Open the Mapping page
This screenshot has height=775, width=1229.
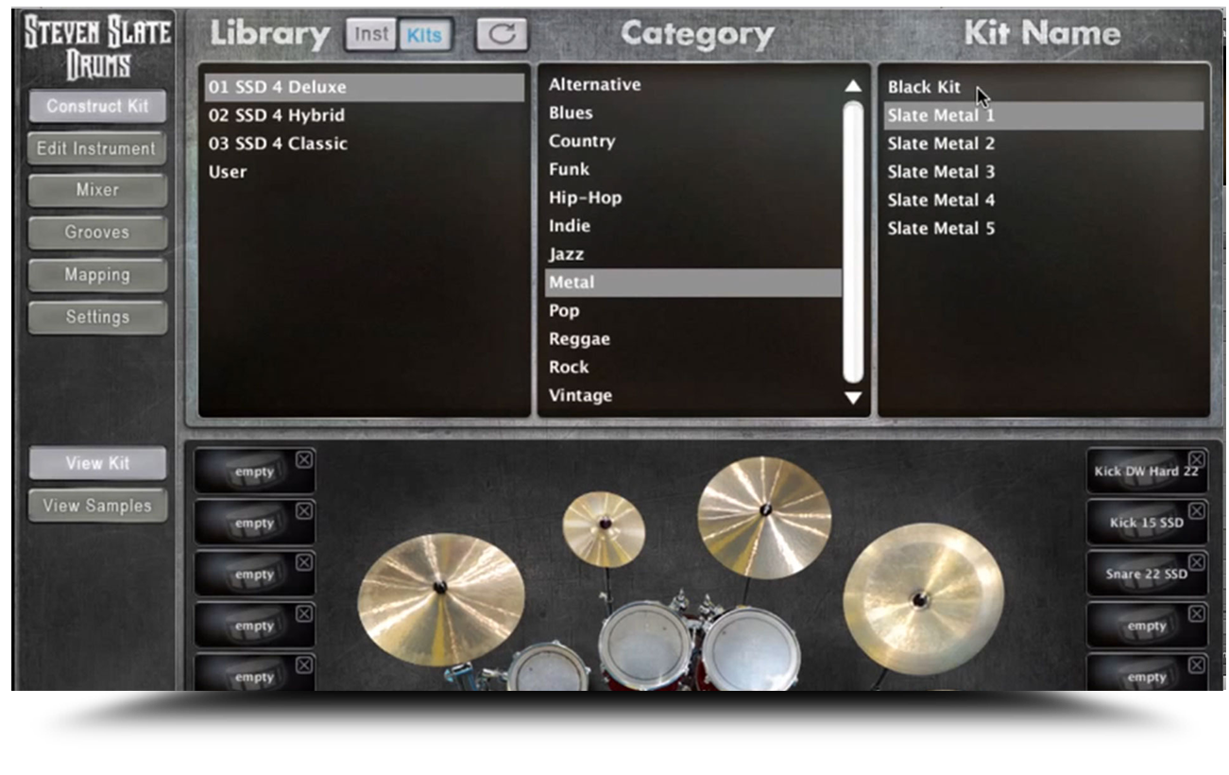(x=97, y=275)
